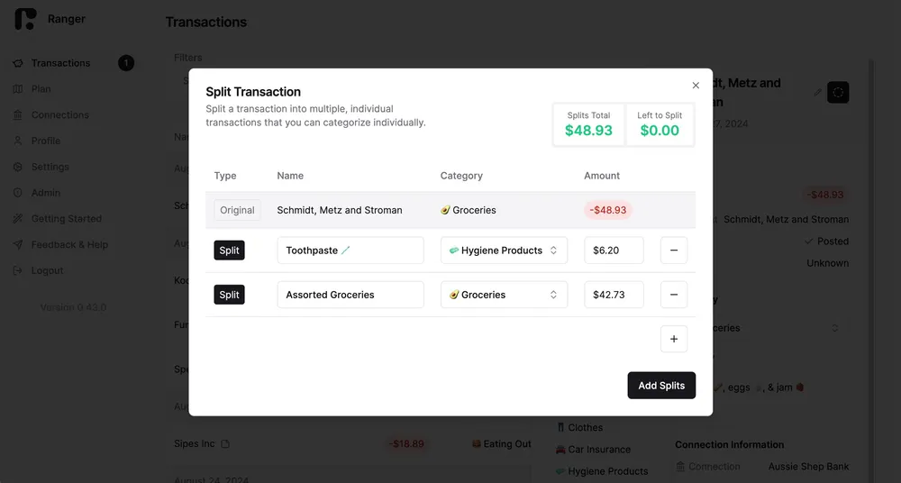The height and width of the screenshot is (483, 901).
Task: Go to Connections in the sidebar
Action: point(59,115)
